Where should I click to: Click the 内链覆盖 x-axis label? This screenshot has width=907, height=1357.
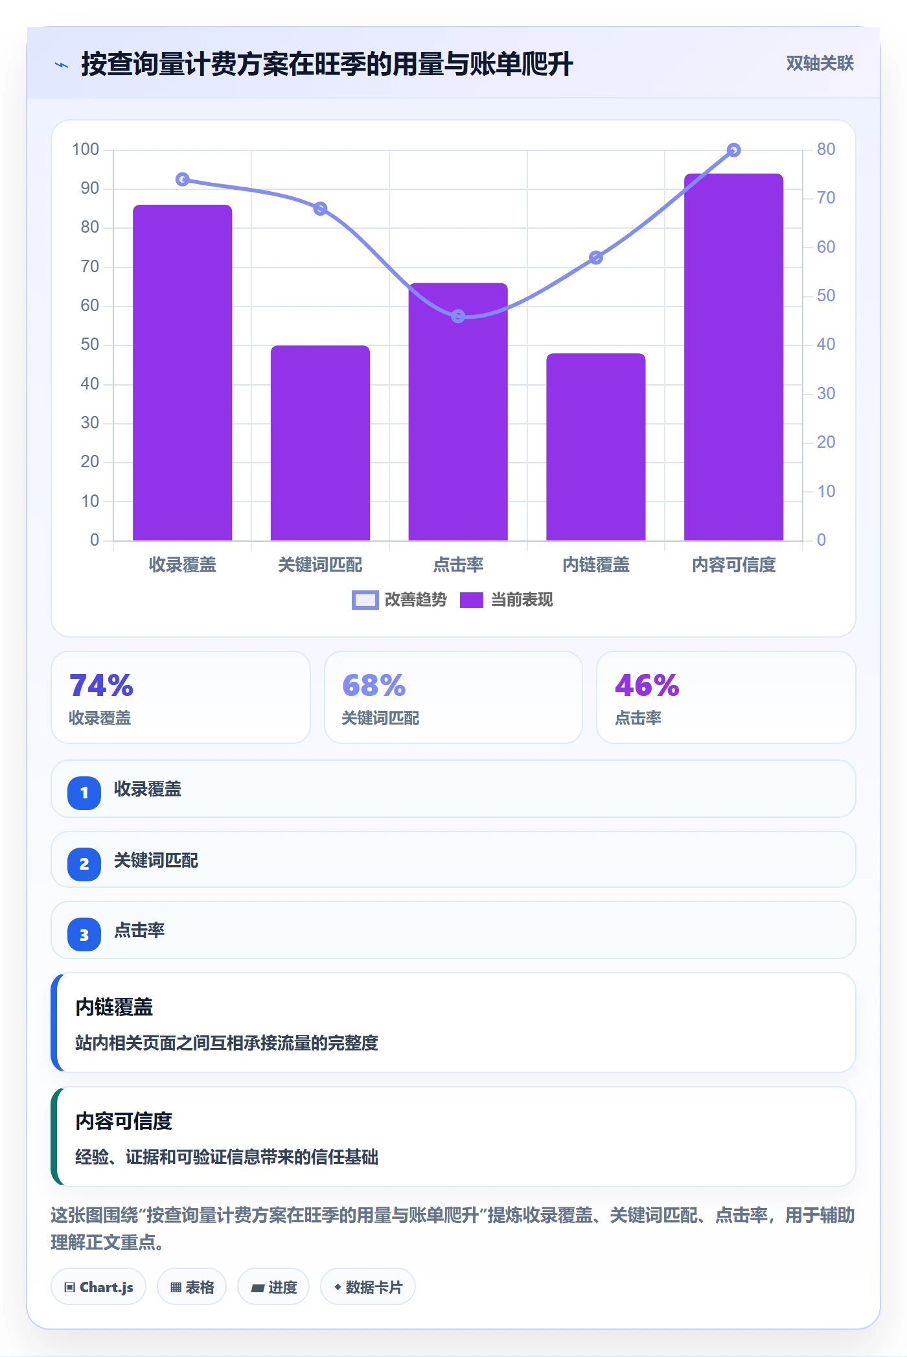click(596, 565)
